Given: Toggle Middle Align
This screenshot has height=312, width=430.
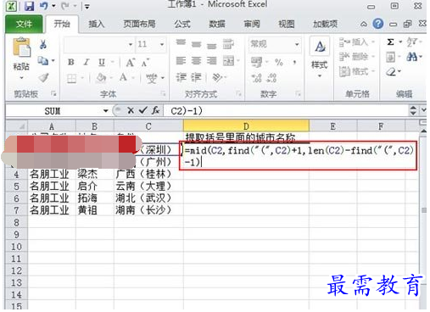Looking at the screenshot, I should click(196, 44).
